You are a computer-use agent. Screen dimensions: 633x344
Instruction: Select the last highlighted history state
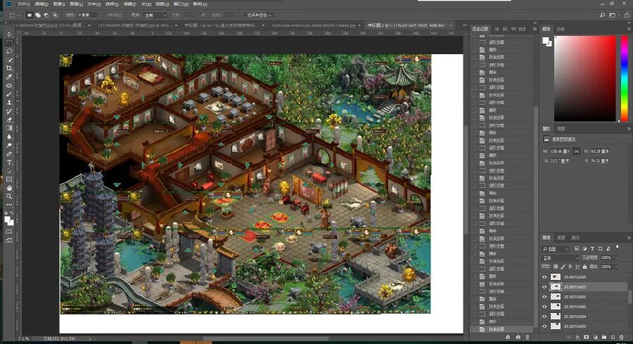coord(503,329)
